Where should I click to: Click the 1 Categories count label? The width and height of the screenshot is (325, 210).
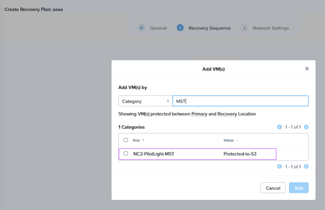[x=131, y=127]
